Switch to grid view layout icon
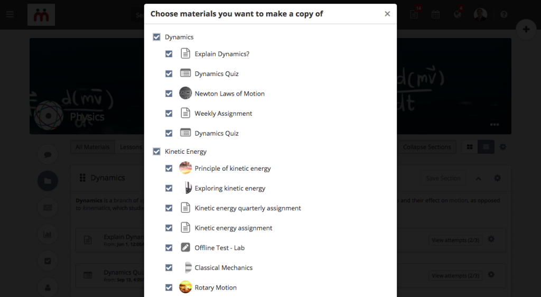Screen dimensions: 541x297 470,147
